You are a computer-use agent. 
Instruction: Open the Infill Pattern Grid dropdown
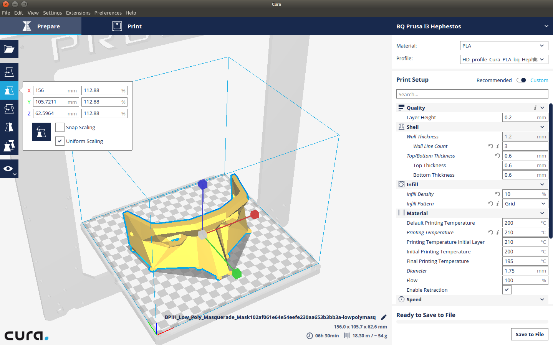click(x=525, y=204)
